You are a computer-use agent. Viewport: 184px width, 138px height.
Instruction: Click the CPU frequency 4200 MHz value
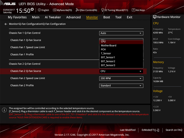click(x=158, y=33)
